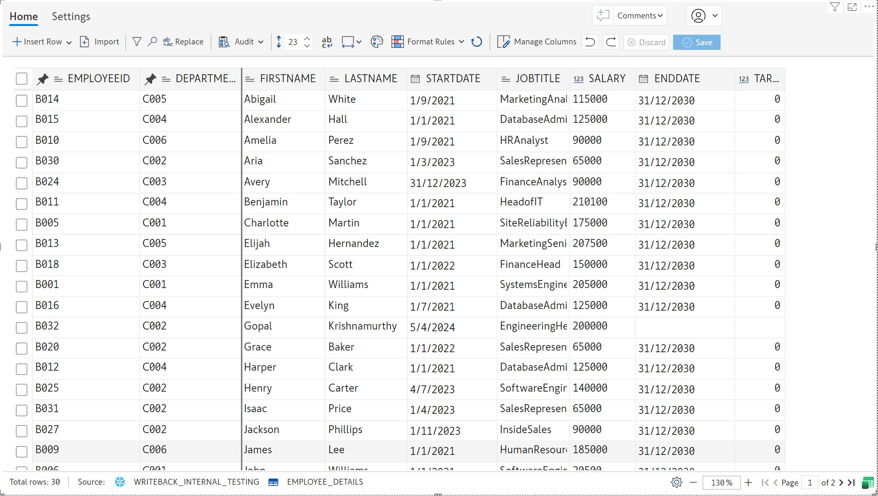
Task: Check the select-all header checkbox
Action: coord(21,79)
